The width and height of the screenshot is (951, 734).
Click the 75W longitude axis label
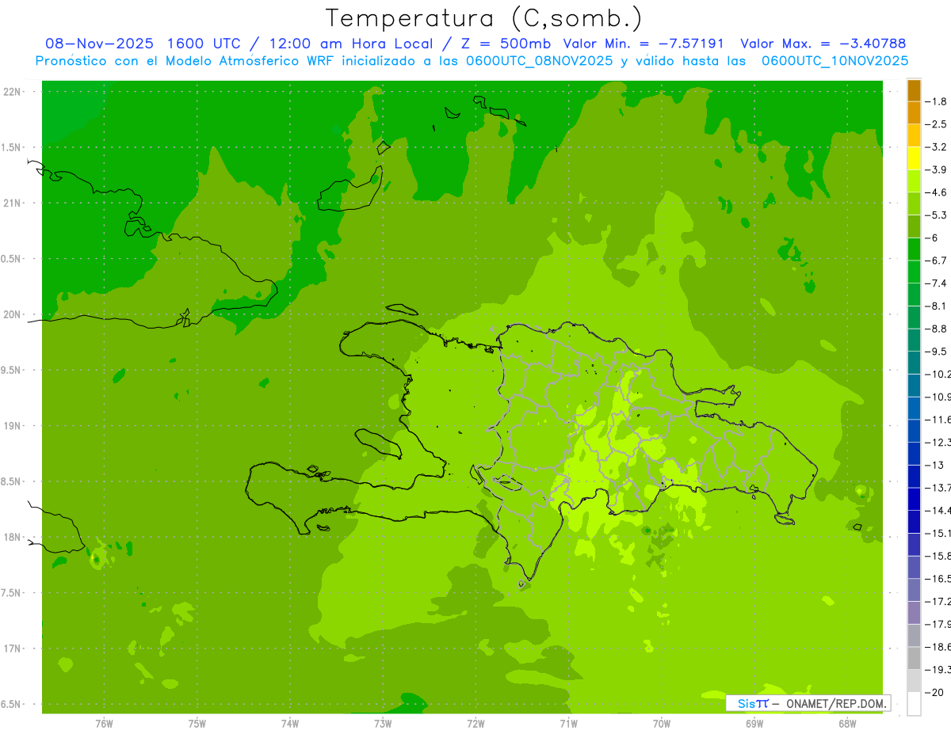pyautogui.click(x=197, y=724)
